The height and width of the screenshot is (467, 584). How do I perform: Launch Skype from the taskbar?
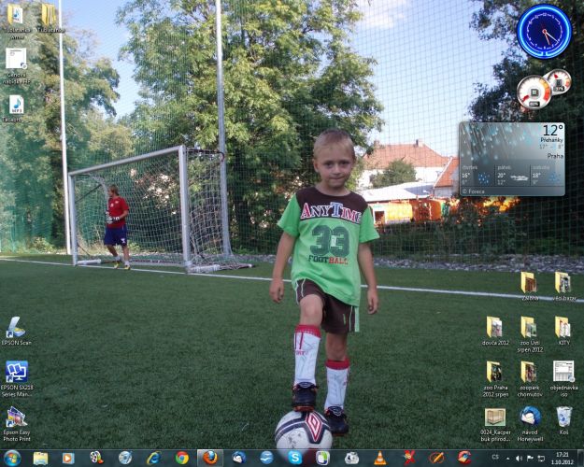pyautogui.click(x=295, y=459)
